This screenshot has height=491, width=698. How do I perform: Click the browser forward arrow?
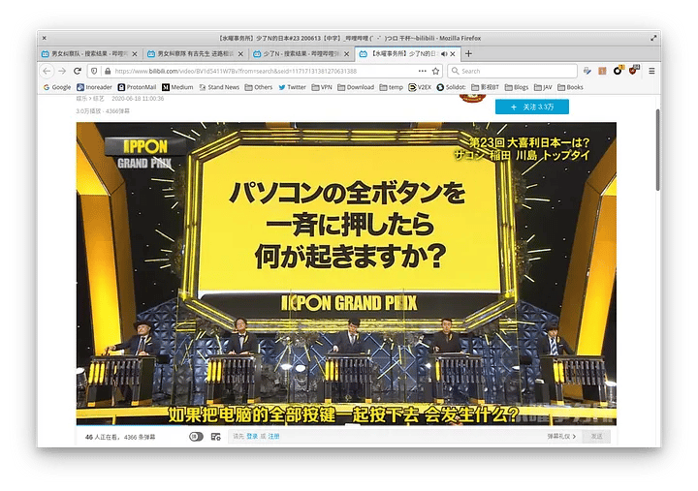tap(62, 71)
